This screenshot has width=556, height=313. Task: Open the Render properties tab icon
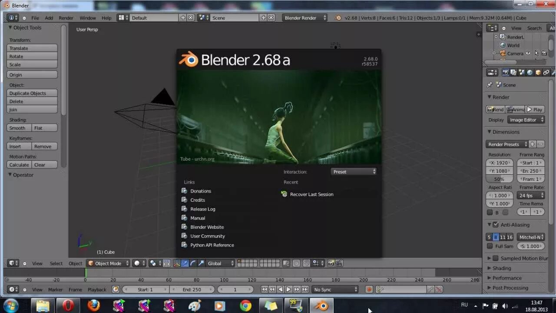pyautogui.click(x=506, y=73)
